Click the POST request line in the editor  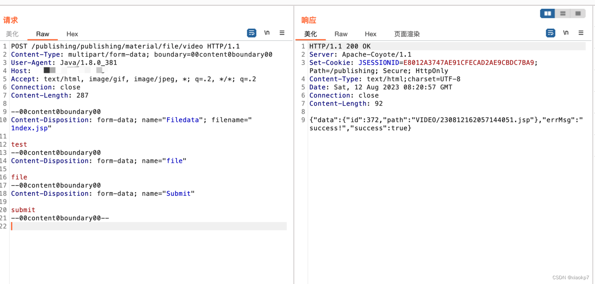(x=125, y=46)
